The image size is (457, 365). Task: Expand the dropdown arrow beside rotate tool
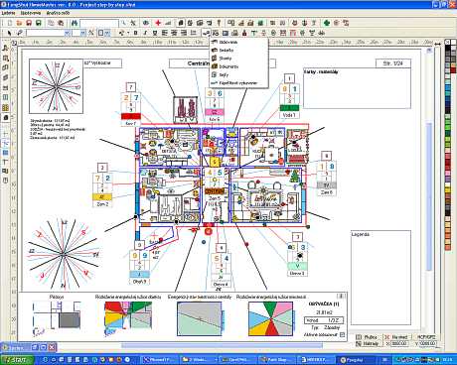pos(128,33)
